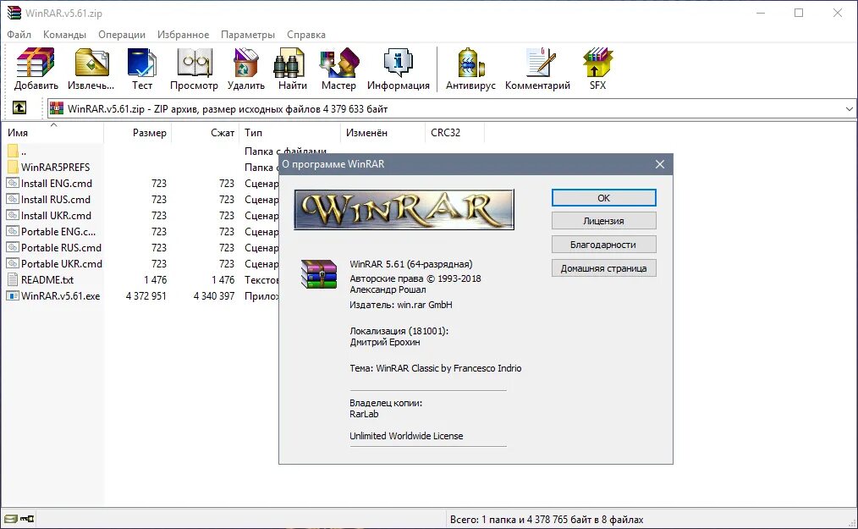
Task: Open the Найти (Find) search tool
Action: point(289,68)
